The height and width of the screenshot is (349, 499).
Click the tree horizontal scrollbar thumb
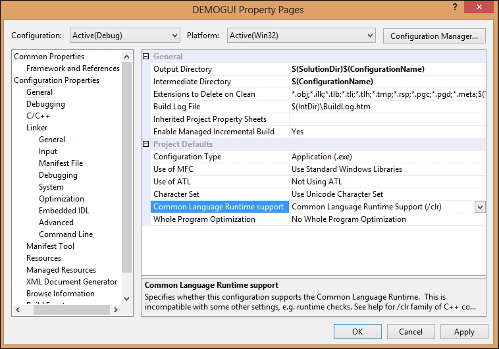(x=71, y=309)
